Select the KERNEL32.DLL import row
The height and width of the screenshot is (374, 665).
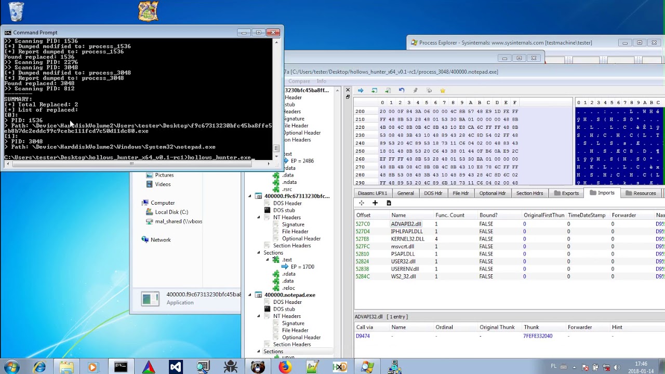[x=509, y=239]
